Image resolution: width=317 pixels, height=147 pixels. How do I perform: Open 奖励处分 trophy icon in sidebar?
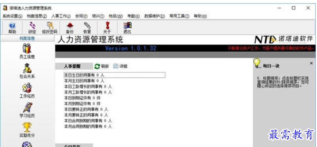[27, 130]
